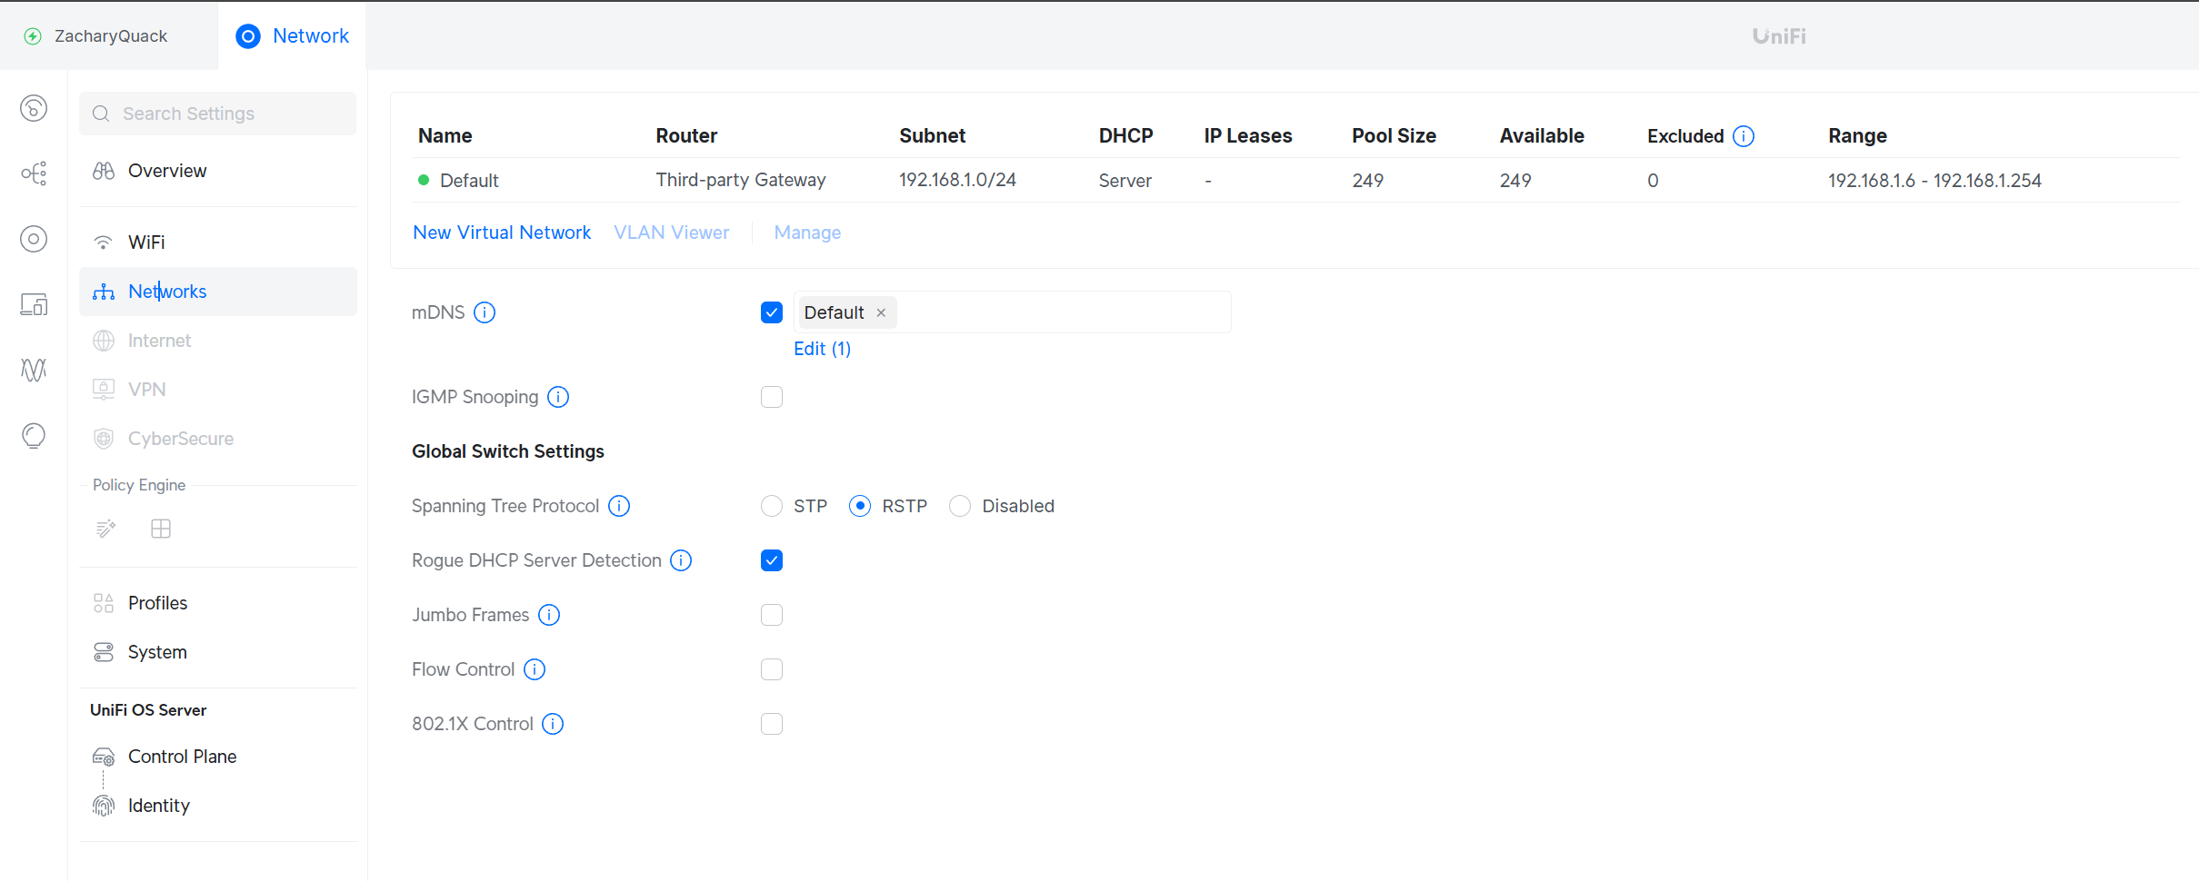Open the Dashboard icon in left rail

tap(34, 108)
